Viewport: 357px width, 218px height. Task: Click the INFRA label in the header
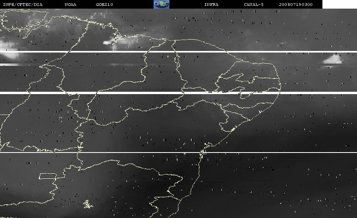[211, 5]
